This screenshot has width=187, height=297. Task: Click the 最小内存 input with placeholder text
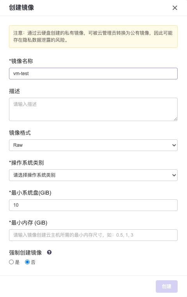point(93,235)
